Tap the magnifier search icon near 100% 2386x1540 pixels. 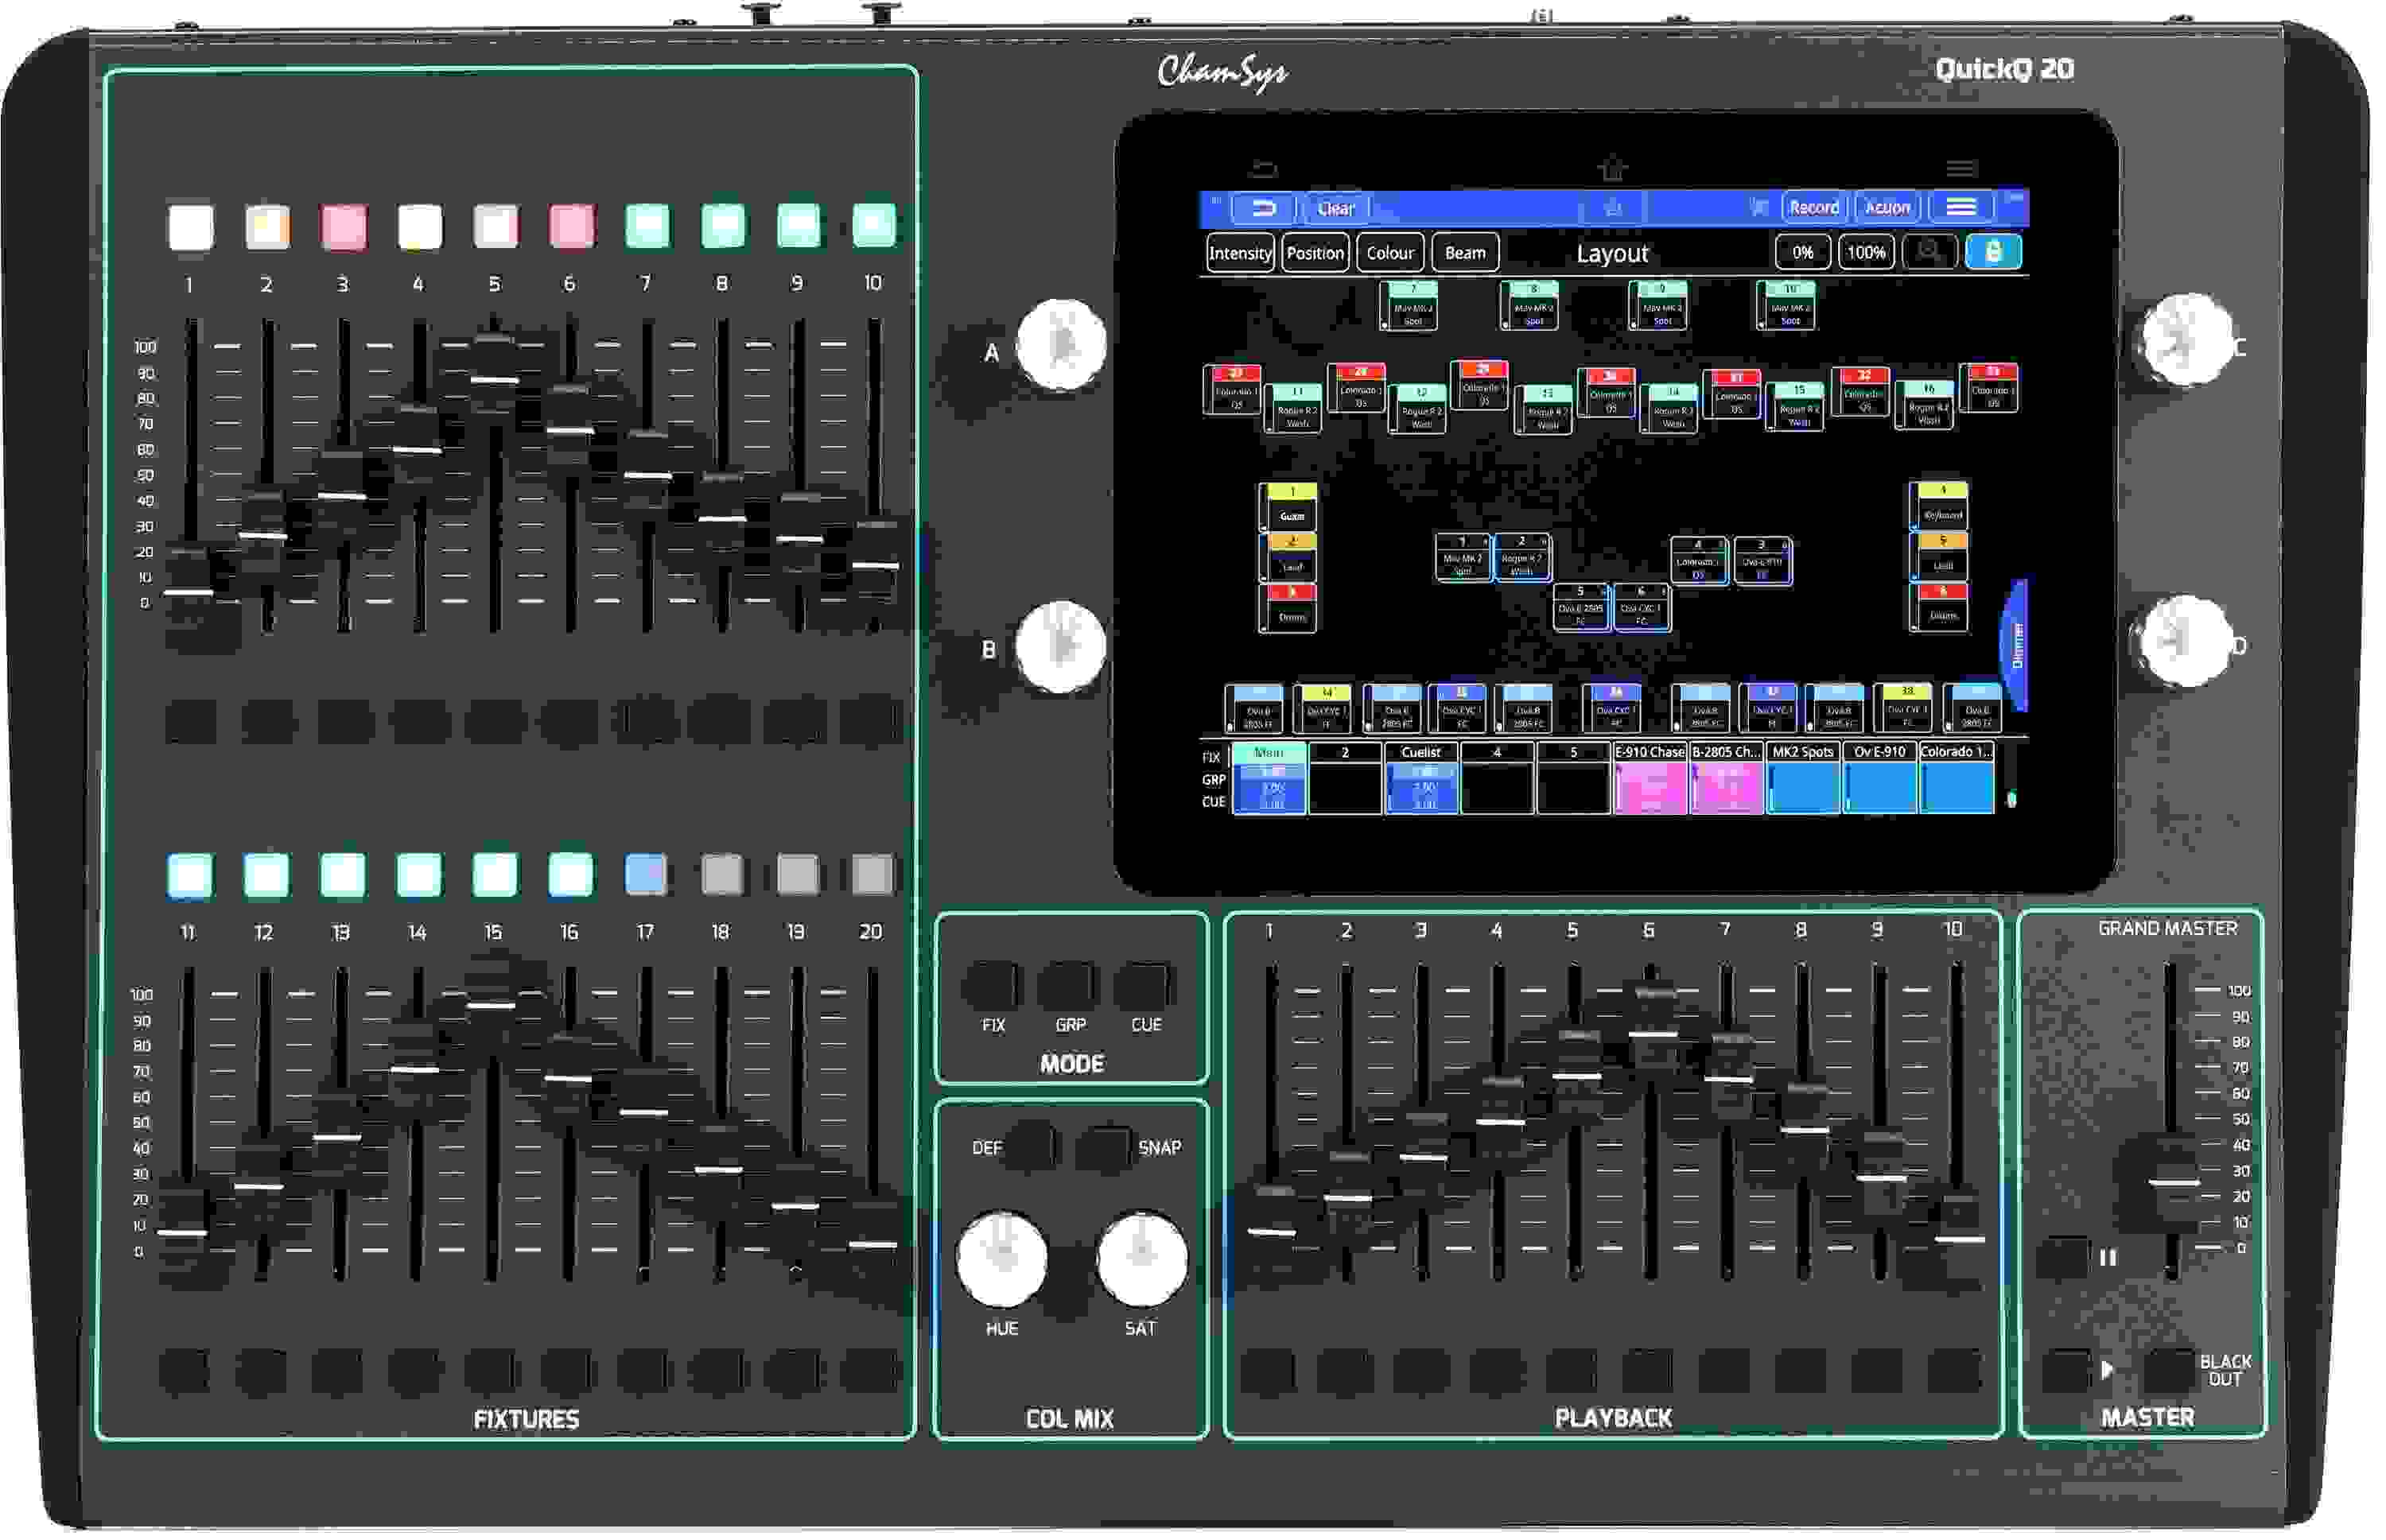(x=1928, y=252)
